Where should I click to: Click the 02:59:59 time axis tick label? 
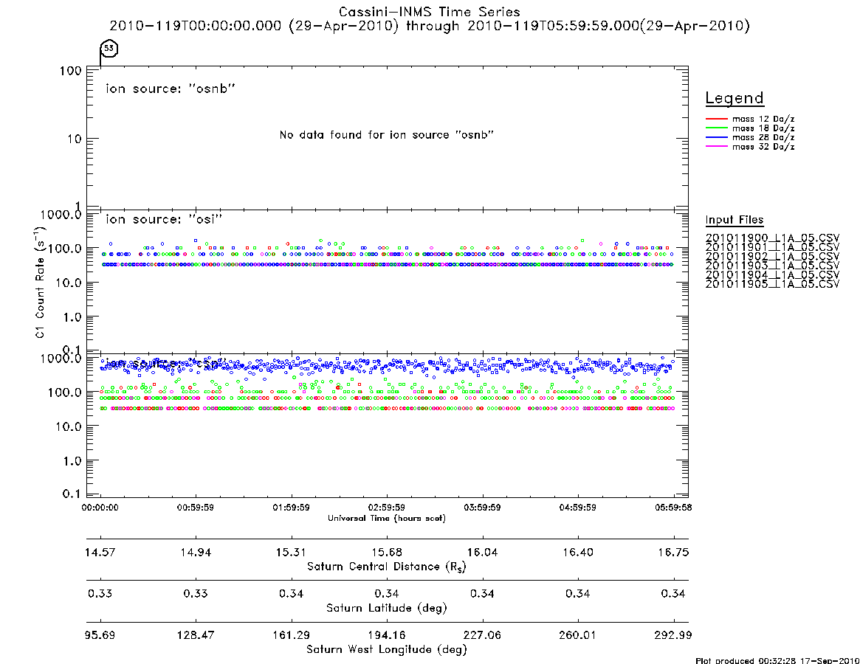tap(387, 508)
